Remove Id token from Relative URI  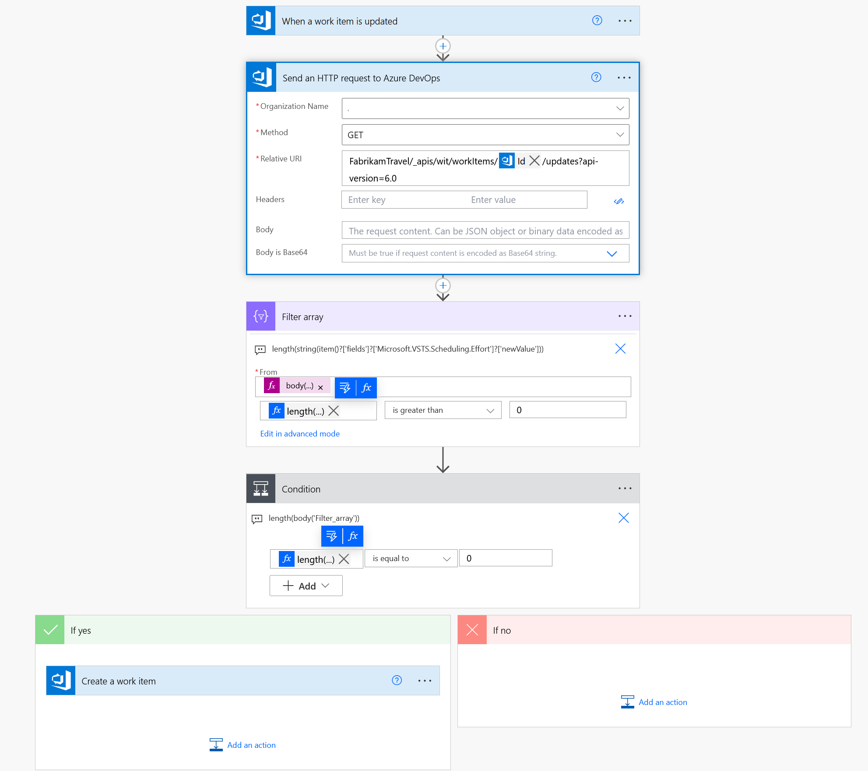point(534,161)
